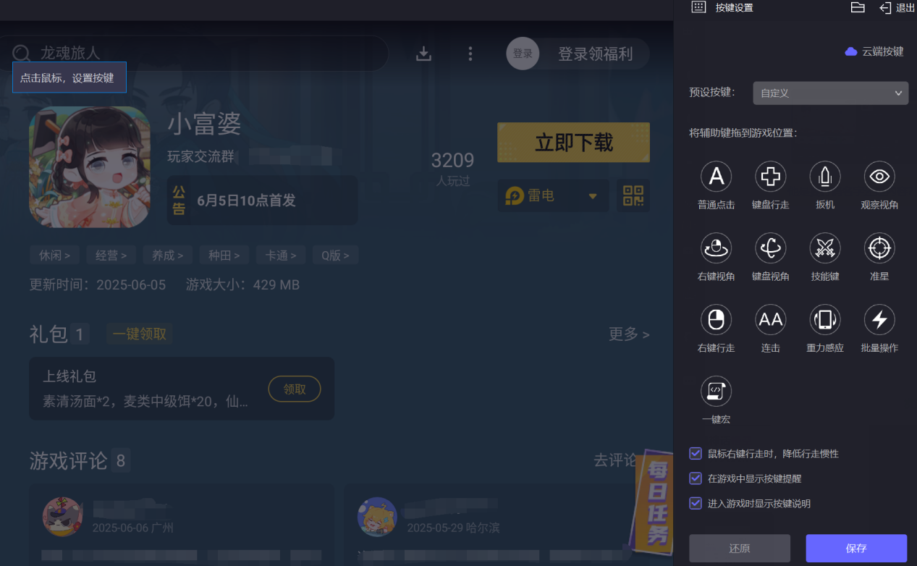Open the QR code download panel
This screenshot has height=566, width=917.
633,195
